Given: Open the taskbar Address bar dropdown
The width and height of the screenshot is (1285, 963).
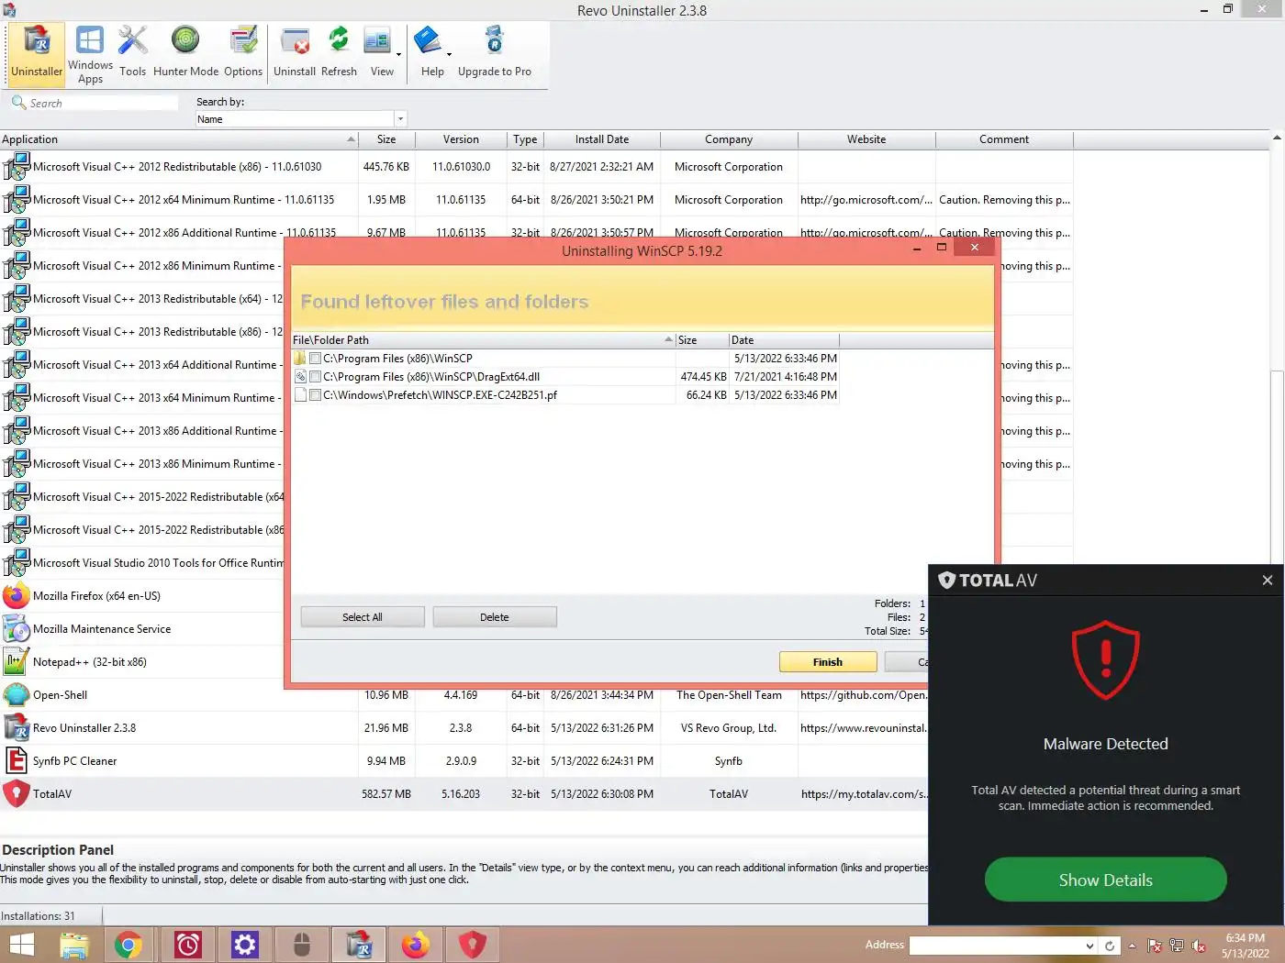Looking at the screenshot, I should 1089,946.
